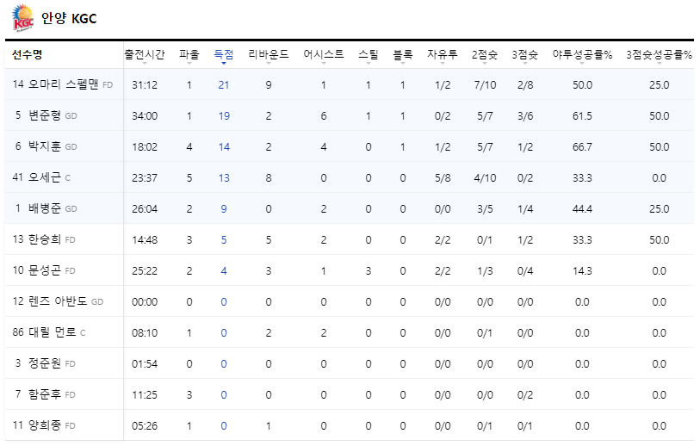Sort the table by 파울 column
Screen dimensions: 700x446
pyautogui.click(x=189, y=55)
